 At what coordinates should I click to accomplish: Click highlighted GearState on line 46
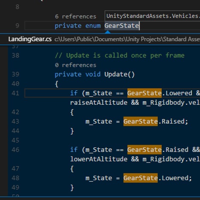pos(144,150)
